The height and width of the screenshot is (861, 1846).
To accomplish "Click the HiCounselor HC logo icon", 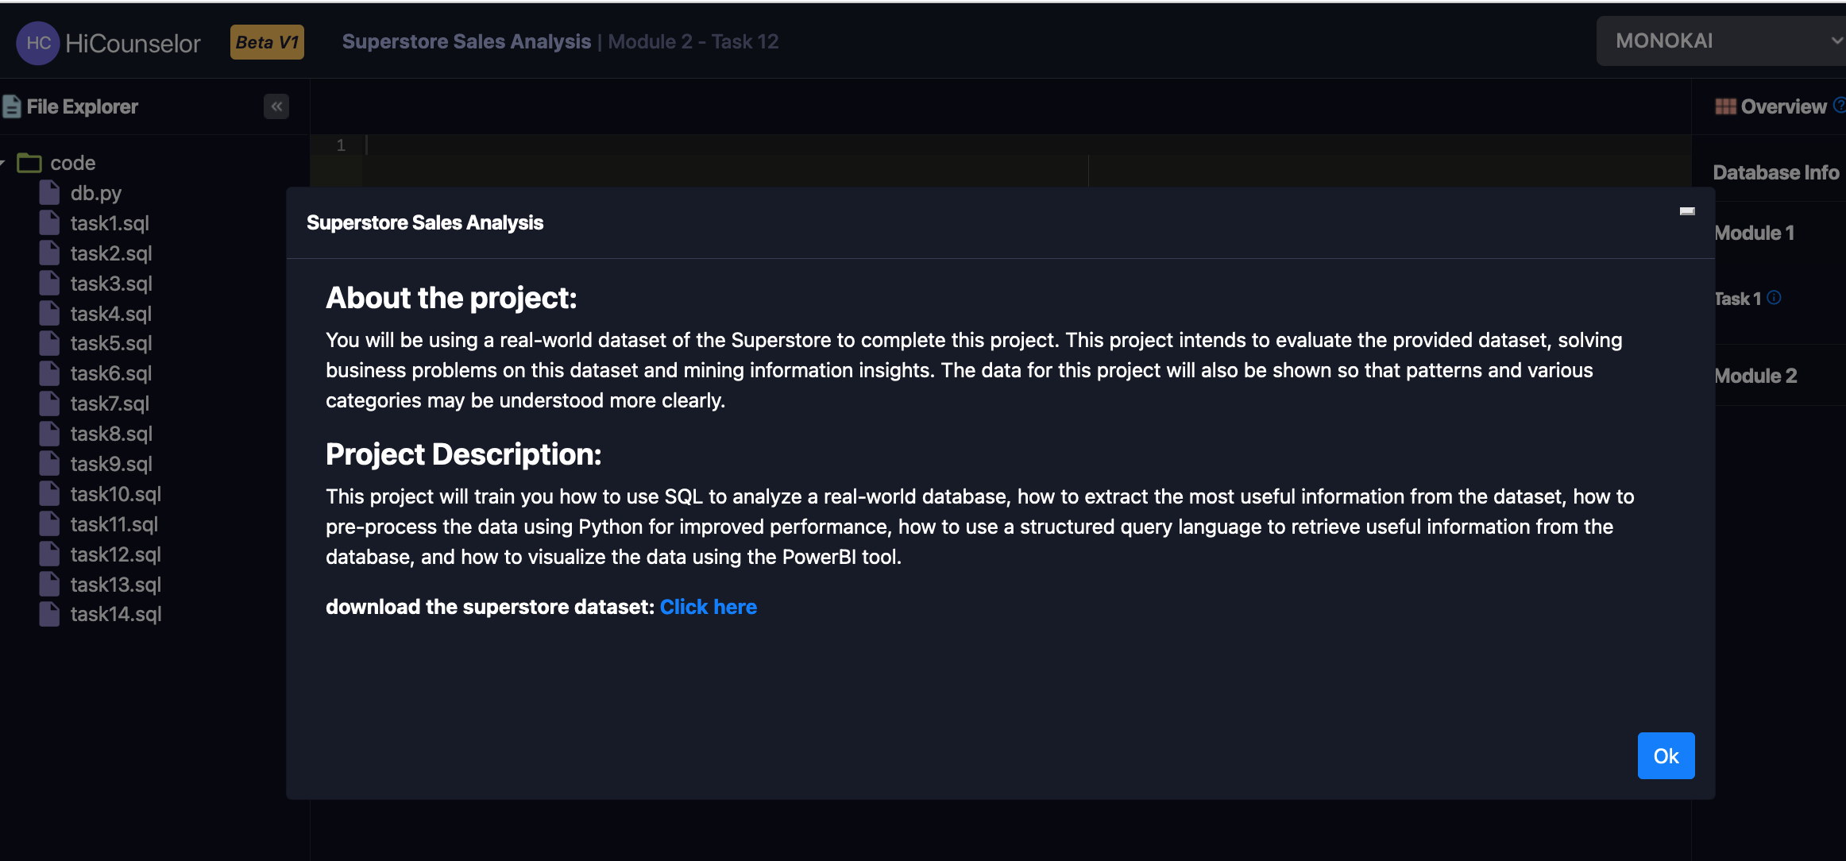I will point(37,43).
